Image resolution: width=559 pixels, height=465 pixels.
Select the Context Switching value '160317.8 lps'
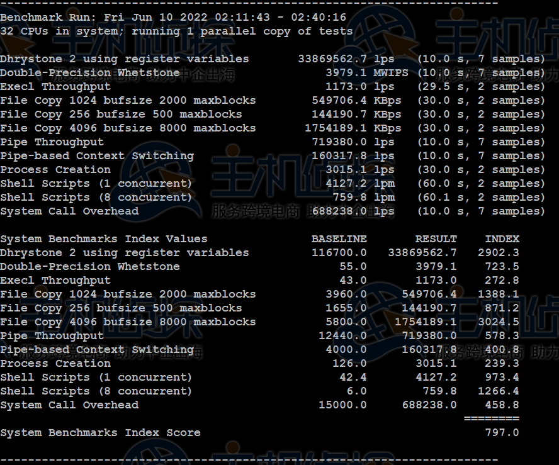pos(353,155)
